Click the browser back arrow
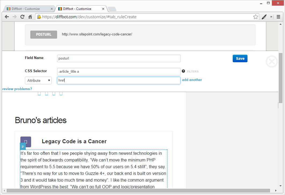 coord(7,17)
